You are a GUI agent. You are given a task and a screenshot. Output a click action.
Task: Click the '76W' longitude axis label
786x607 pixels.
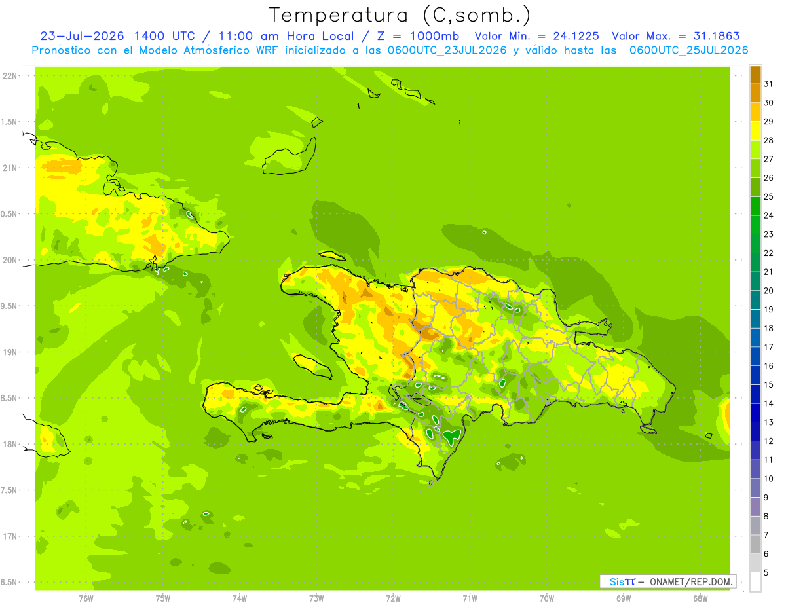tap(86, 598)
